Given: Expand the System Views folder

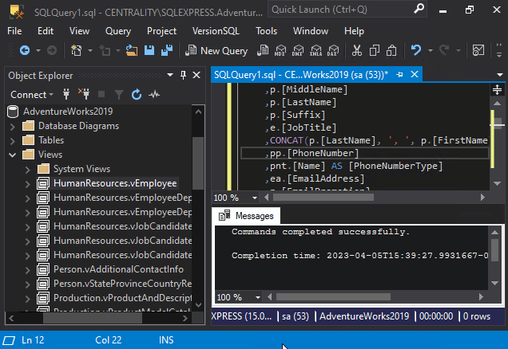Looking at the screenshot, I should [27, 170].
